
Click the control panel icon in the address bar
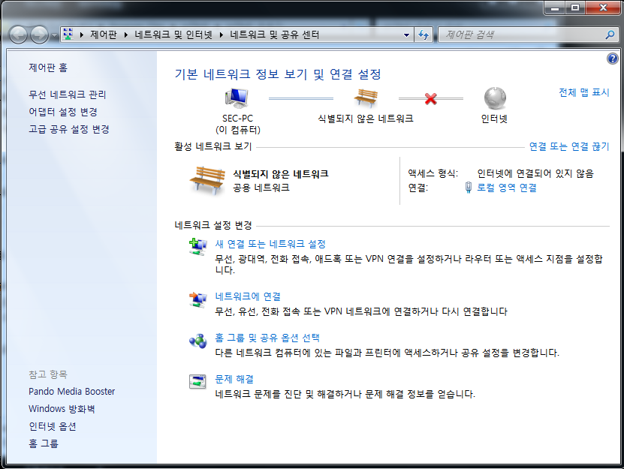pyautogui.click(x=68, y=35)
